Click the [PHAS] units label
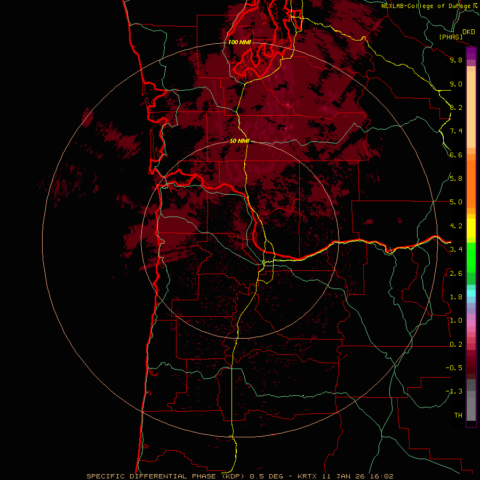This screenshot has height=480, width=480. pyautogui.click(x=451, y=37)
